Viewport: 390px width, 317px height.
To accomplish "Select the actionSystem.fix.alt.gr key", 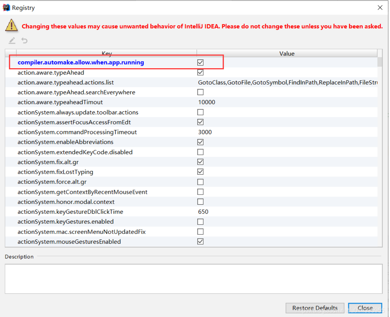I will point(48,162).
